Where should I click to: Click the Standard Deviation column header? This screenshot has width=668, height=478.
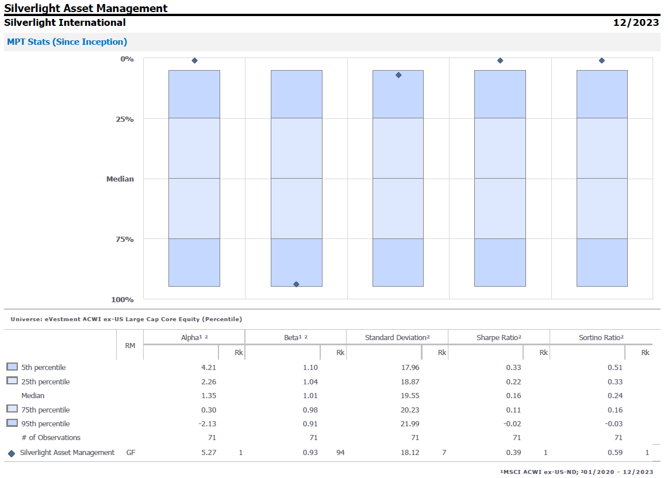click(397, 337)
